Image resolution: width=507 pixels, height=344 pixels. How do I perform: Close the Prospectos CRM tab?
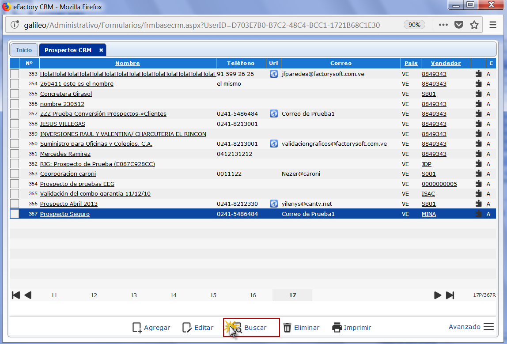click(101, 50)
